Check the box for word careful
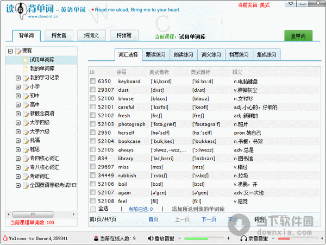Viewport: 326px width, 245px height. [x=93, y=106]
